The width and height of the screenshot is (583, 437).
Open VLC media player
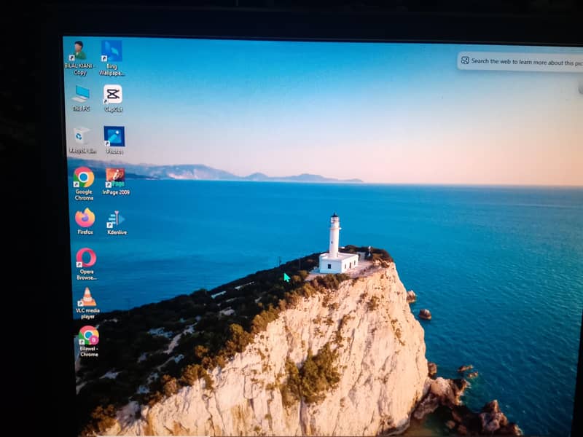pos(87,296)
